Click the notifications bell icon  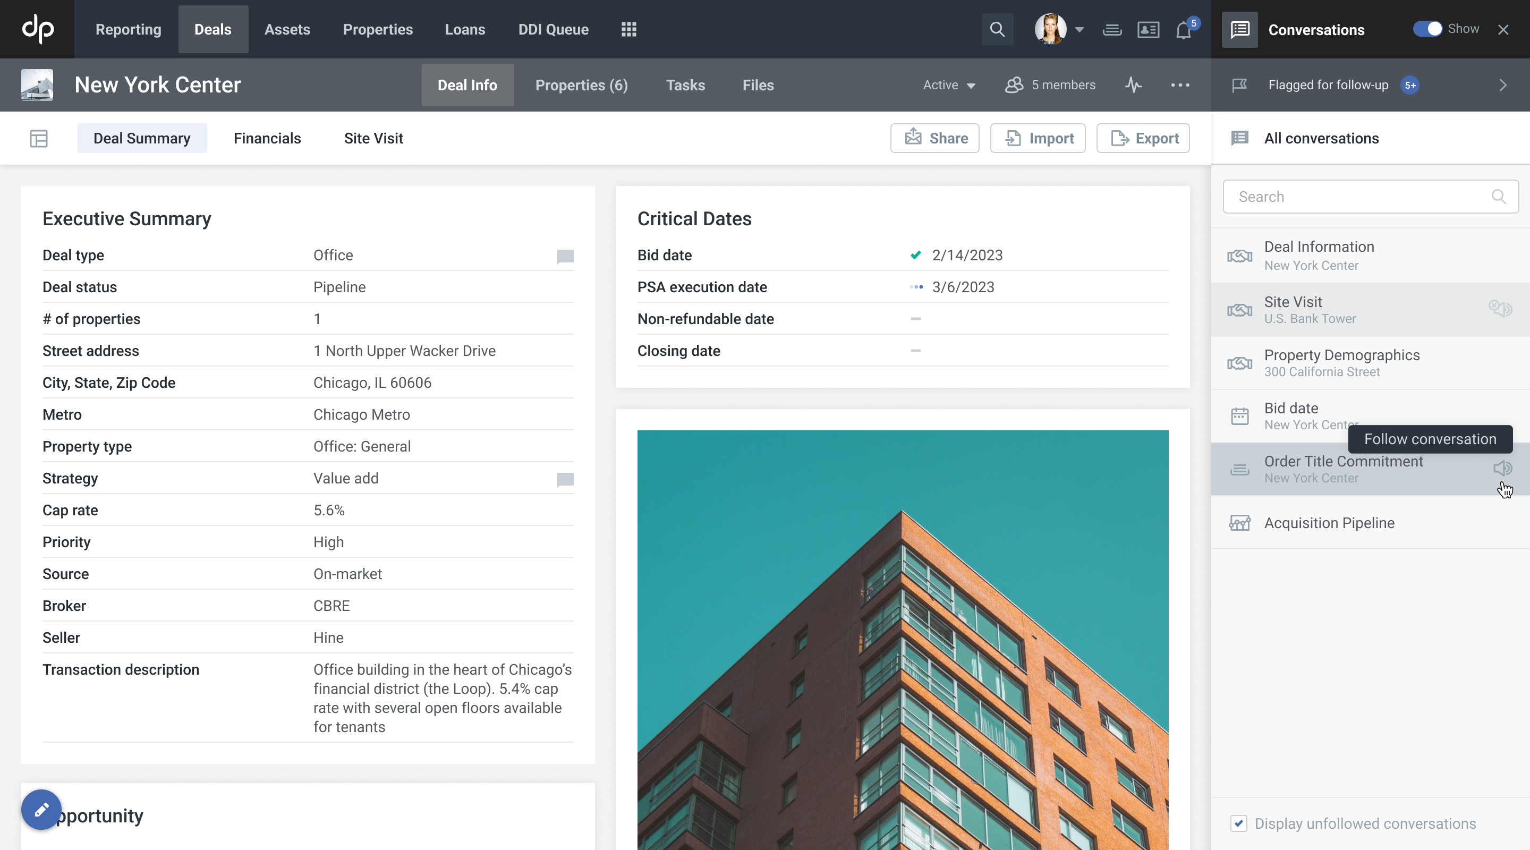tap(1183, 30)
